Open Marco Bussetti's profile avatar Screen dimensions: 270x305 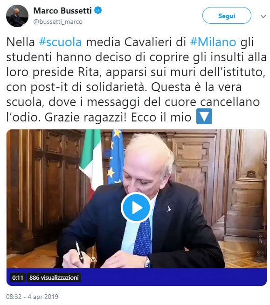pos(17,16)
